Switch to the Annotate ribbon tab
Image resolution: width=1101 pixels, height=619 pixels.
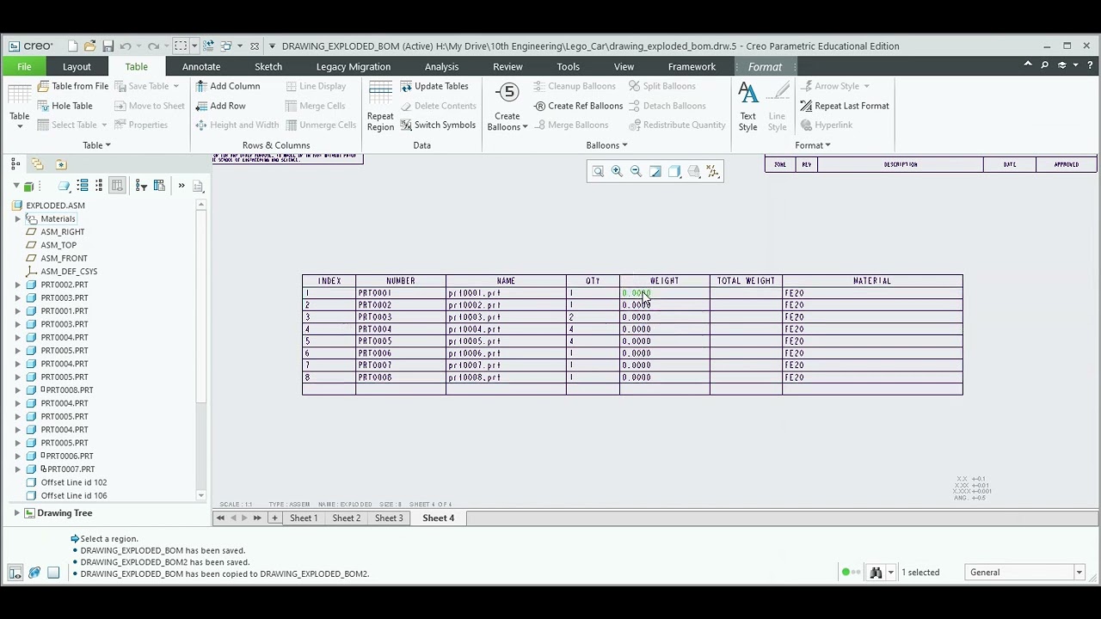[x=201, y=66]
